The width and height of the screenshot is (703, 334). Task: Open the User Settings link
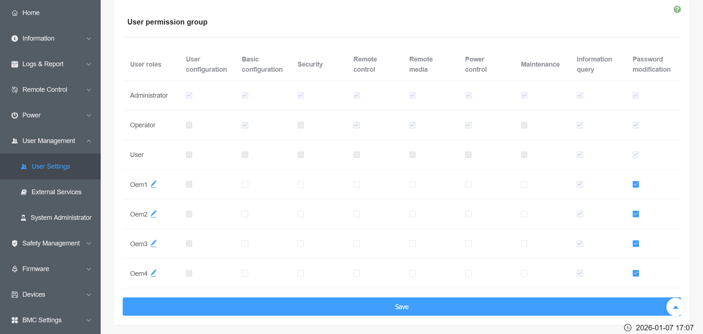[x=51, y=166]
